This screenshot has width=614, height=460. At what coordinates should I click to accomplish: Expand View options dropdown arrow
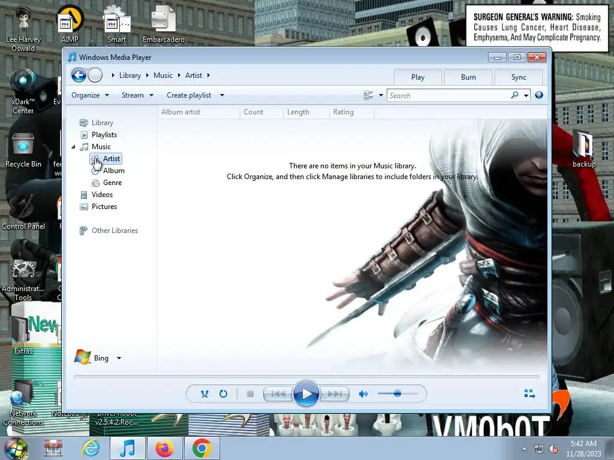coord(381,95)
